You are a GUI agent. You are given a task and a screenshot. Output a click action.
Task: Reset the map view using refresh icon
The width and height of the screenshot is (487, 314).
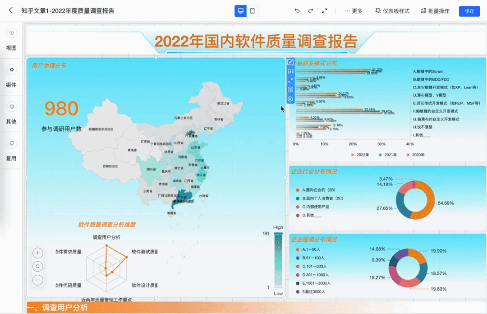point(38,266)
